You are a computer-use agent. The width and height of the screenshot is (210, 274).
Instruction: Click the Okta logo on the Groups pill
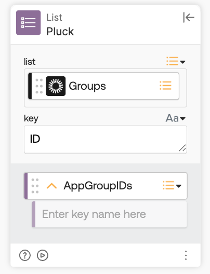56,86
